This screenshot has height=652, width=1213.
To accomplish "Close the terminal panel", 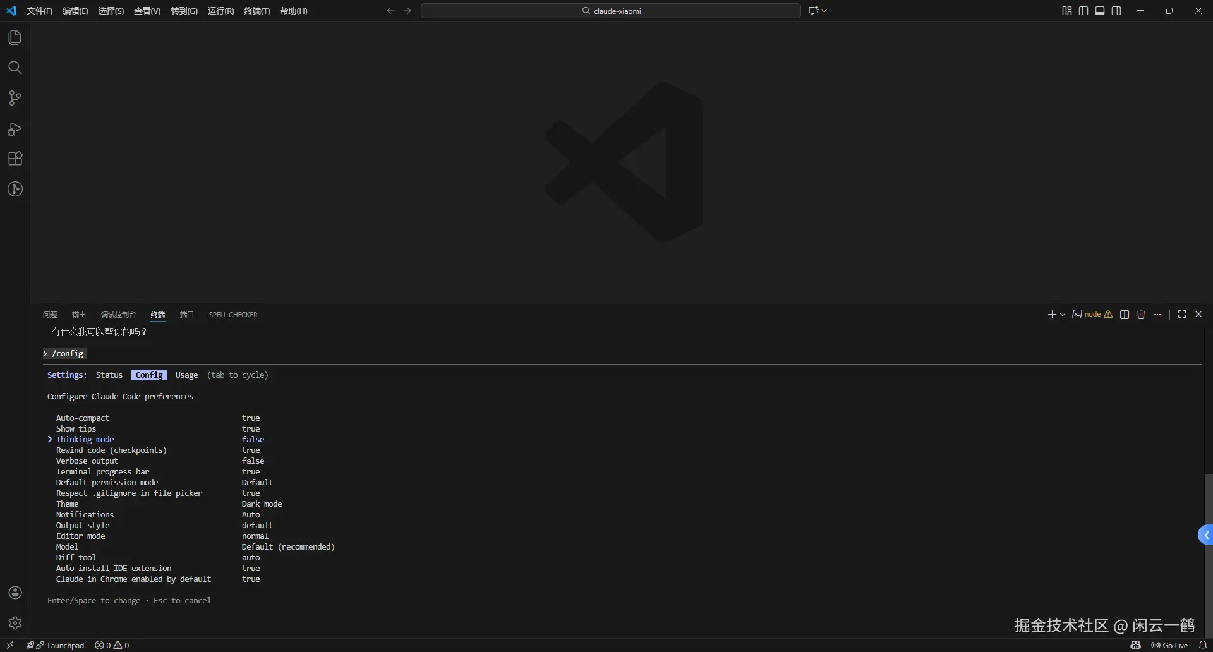I will click(x=1198, y=315).
